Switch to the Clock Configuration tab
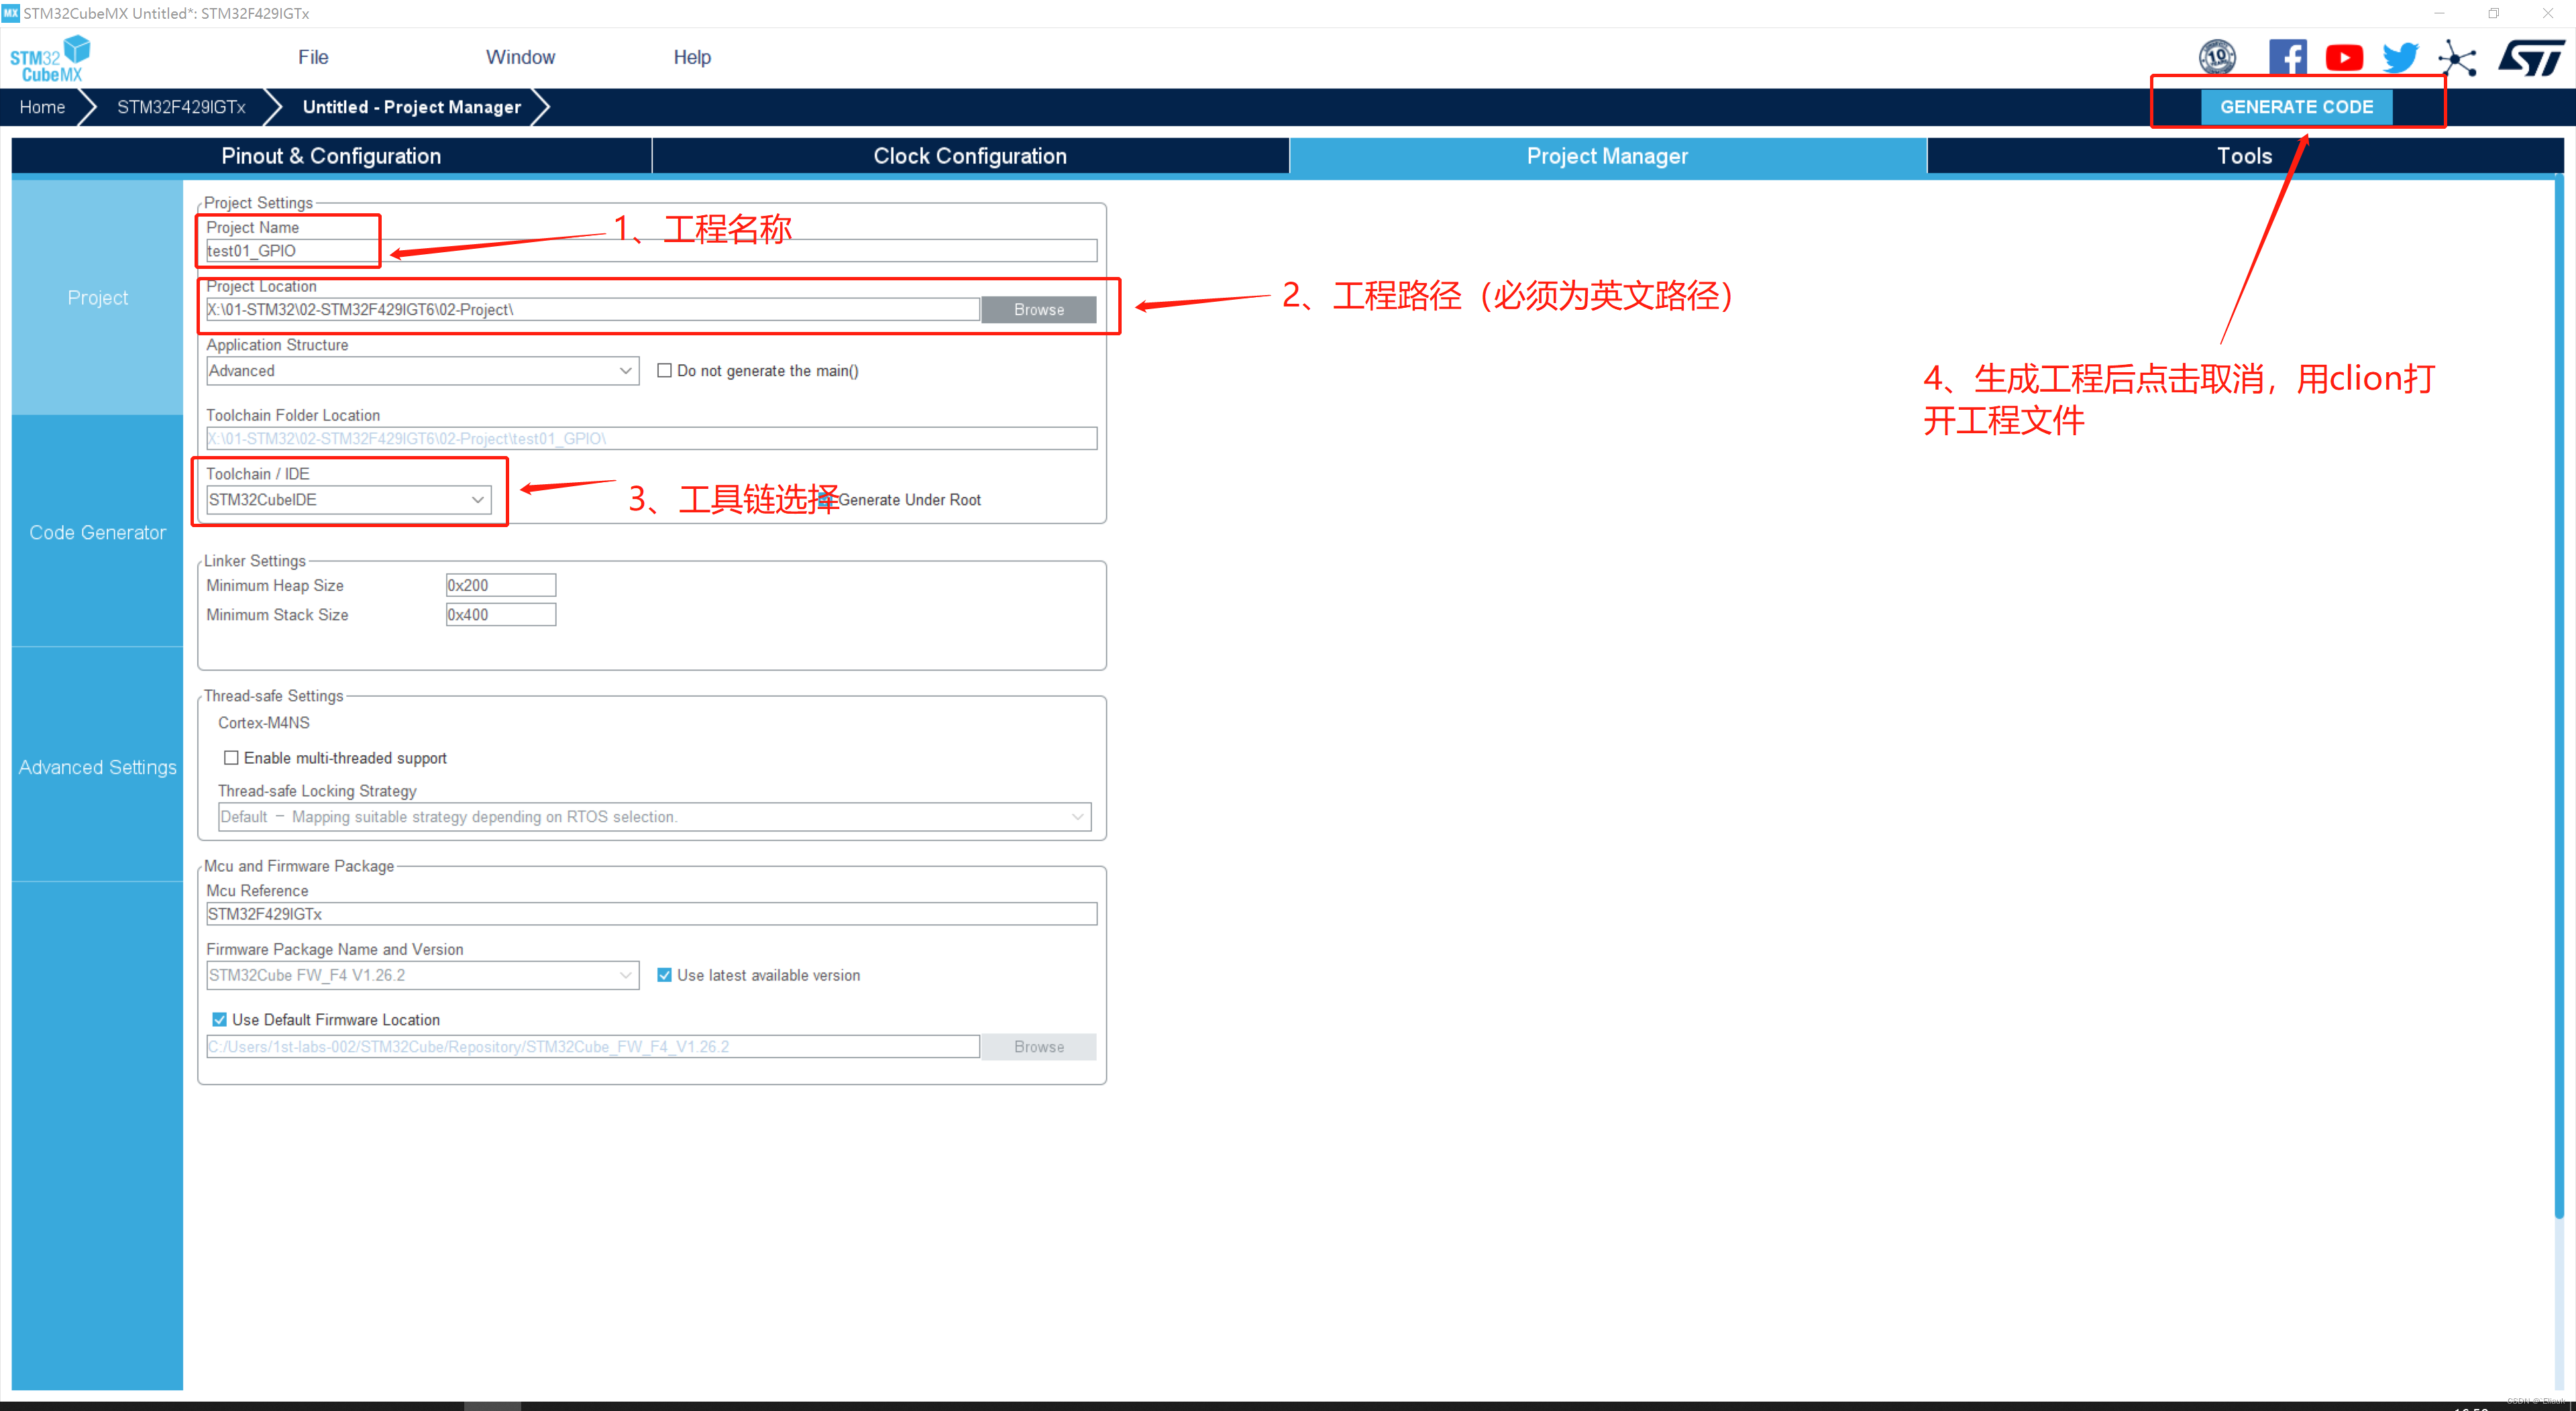Viewport: 2576px width, 1411px height. pos(969,156)
